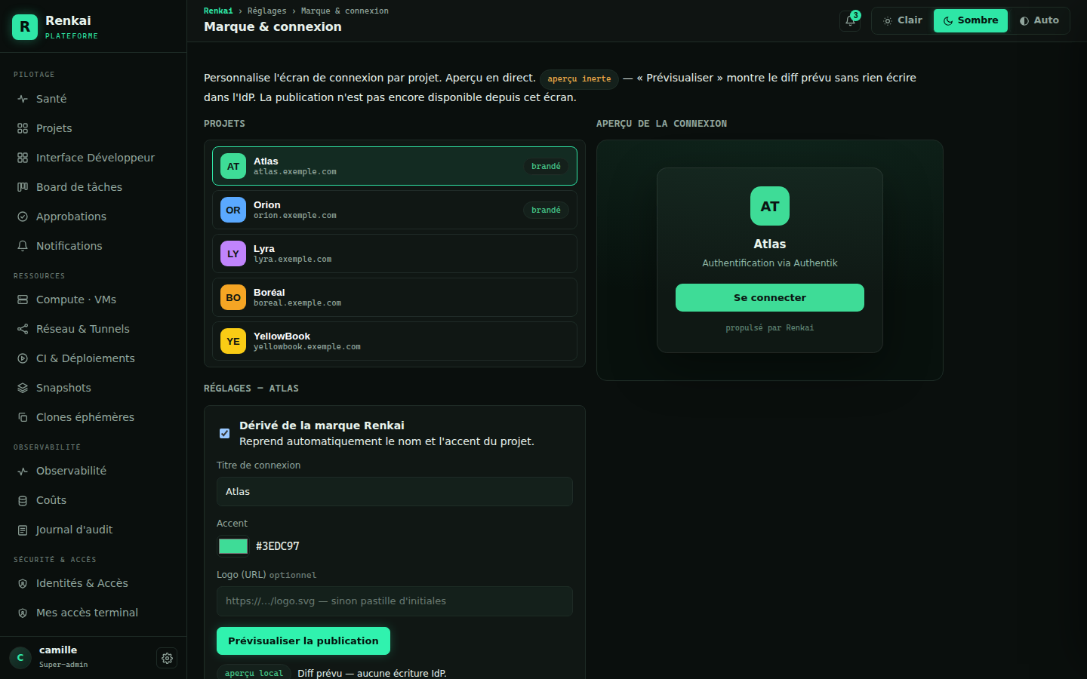This screenshot has width=1087, height=679.
Task: Open user settings gear icon
Action: [x=167, y=658]
